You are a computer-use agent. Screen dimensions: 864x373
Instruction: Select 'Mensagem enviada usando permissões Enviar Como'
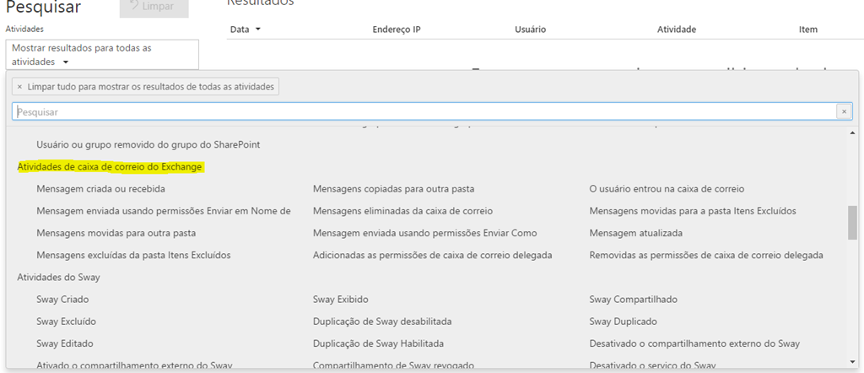(x=425, y=233)
